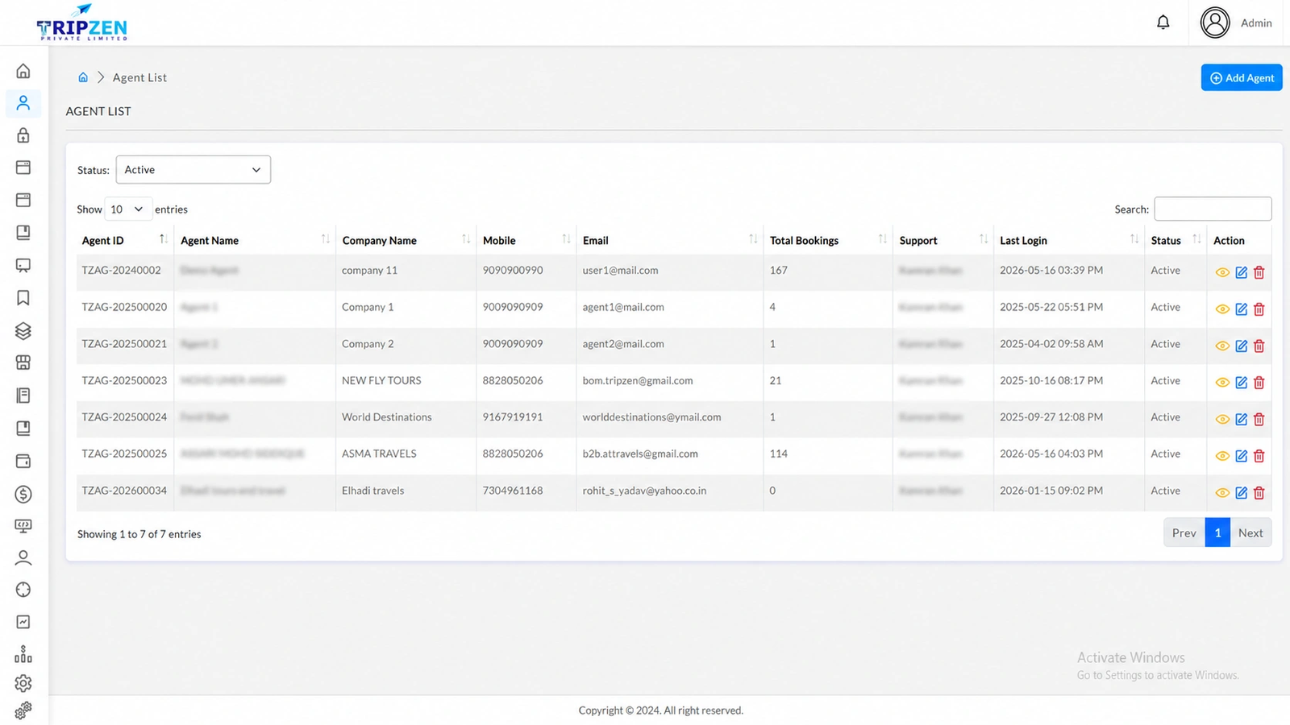Select the lock icon in the sidebar

23,135
